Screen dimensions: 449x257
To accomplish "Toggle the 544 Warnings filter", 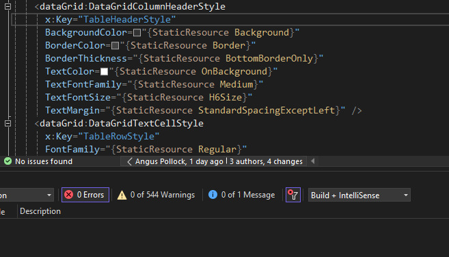I will point(156,195).
